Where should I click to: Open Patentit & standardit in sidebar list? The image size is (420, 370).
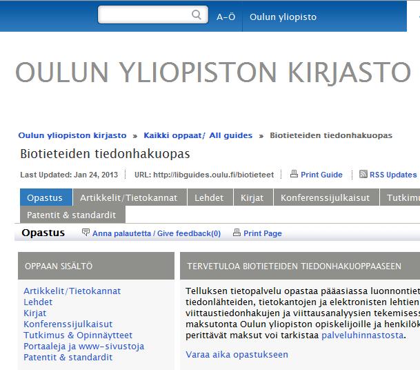(68, 357)
